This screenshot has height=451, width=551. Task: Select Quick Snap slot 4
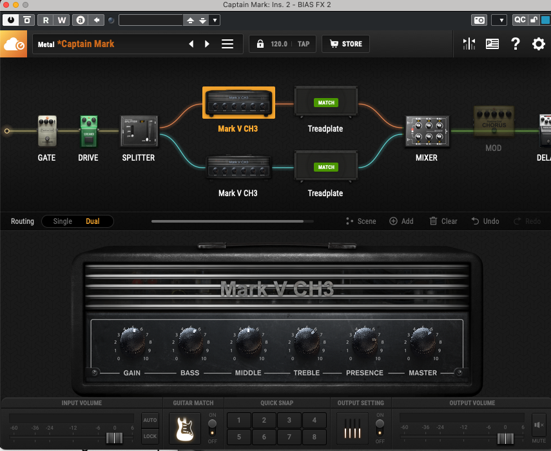click(x=314, y=420)
